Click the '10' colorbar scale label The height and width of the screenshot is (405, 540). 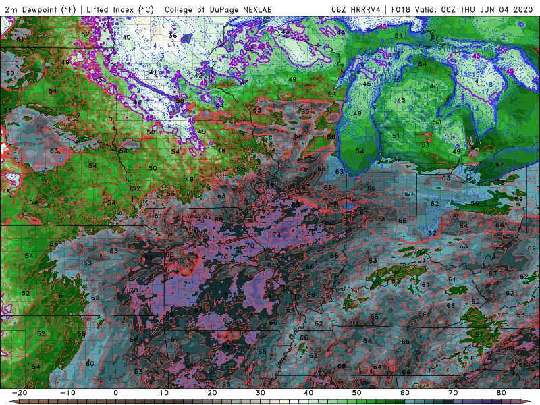point(164,393)
